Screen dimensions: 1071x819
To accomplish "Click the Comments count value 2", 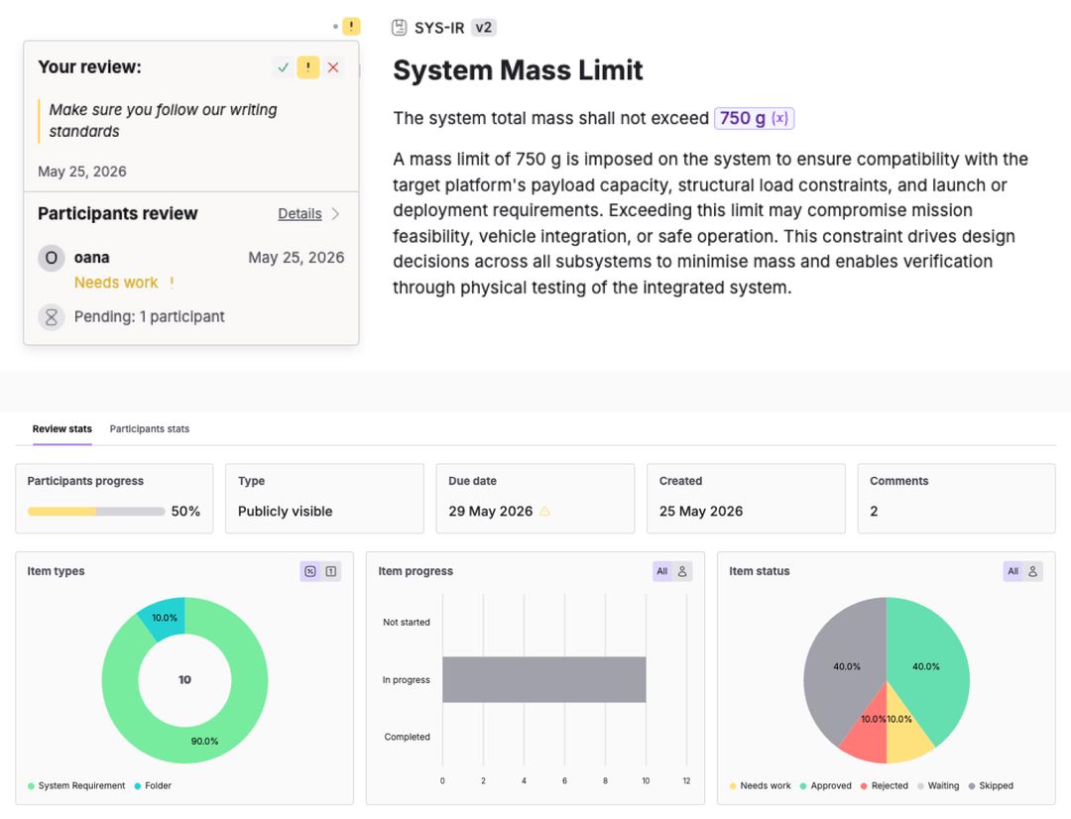I will point(874,511).
